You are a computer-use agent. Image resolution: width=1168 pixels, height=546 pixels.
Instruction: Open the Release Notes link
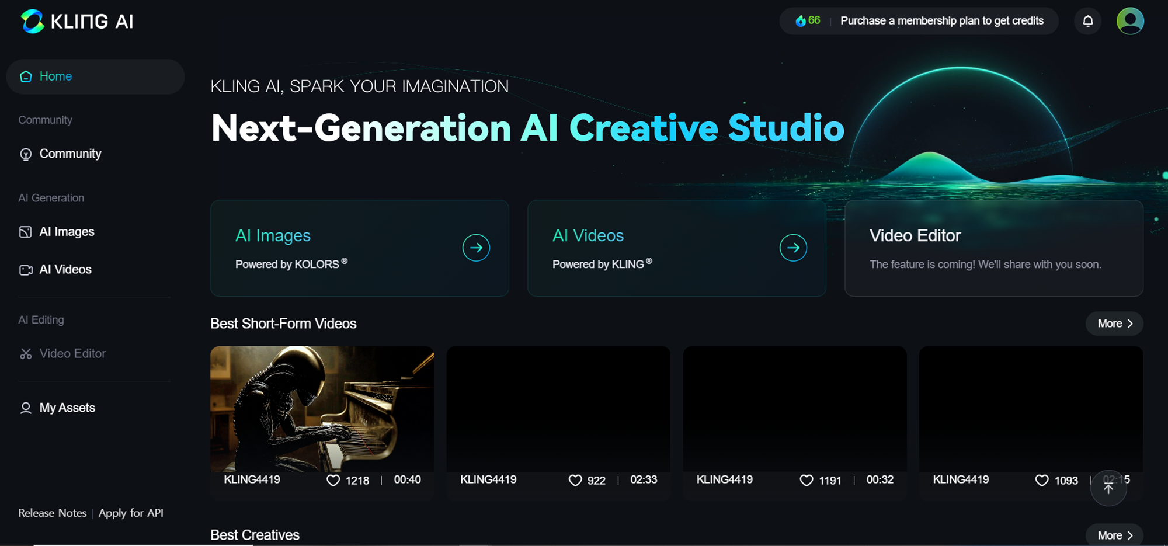coord(52,513)
